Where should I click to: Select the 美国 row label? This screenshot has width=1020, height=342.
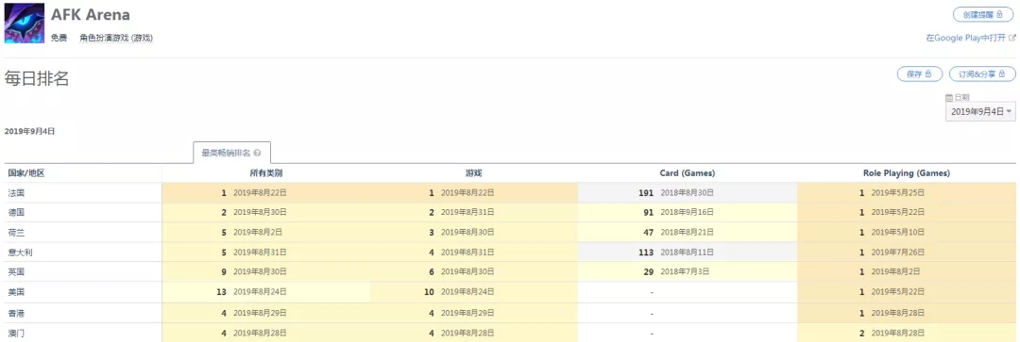(16, 292)
